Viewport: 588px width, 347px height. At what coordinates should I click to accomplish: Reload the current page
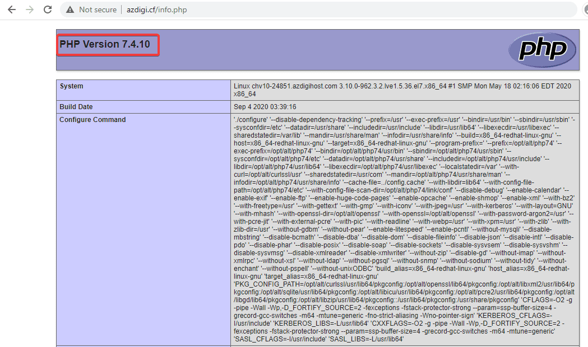tap(48, 10)
